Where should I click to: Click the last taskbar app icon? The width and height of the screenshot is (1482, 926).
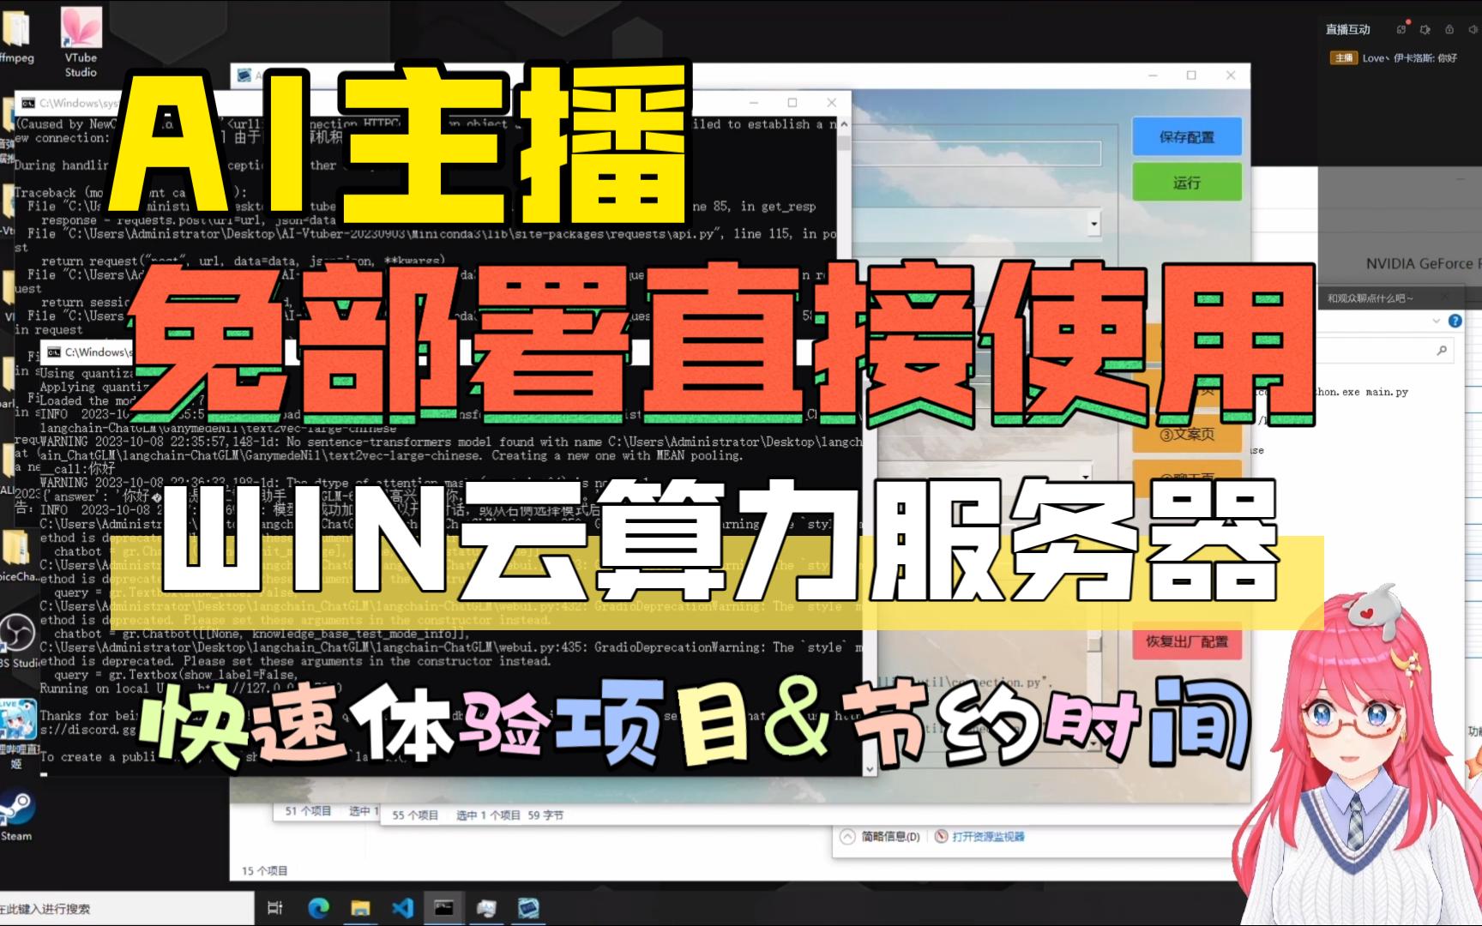pos(528,908)
